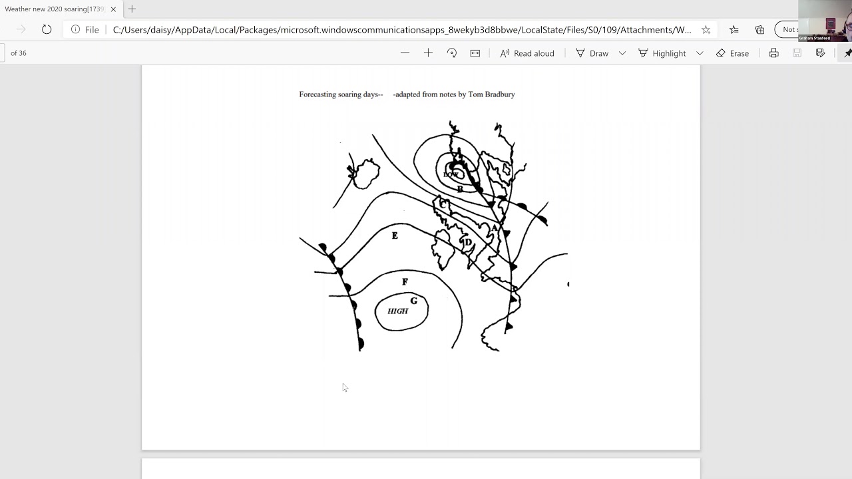Open the Favorites list
The height and width of the screenshot is (479, 852).
coord(734,29)
